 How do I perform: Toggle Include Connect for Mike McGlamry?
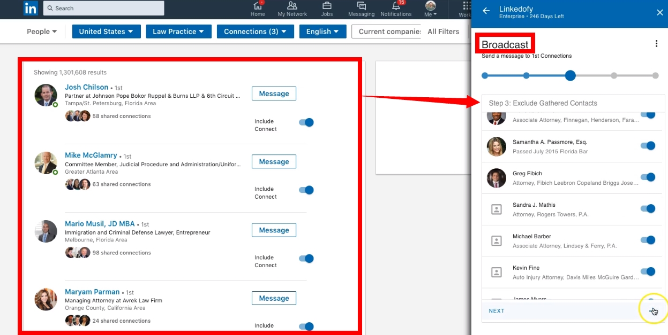point(306,190)
